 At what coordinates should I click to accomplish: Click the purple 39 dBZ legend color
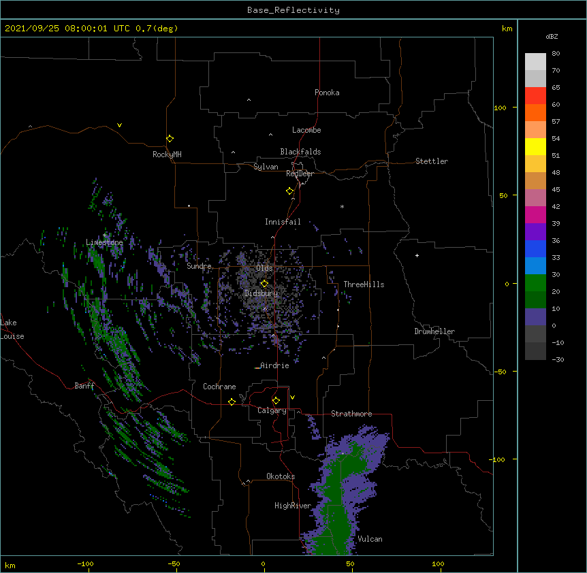click(535, 231)
